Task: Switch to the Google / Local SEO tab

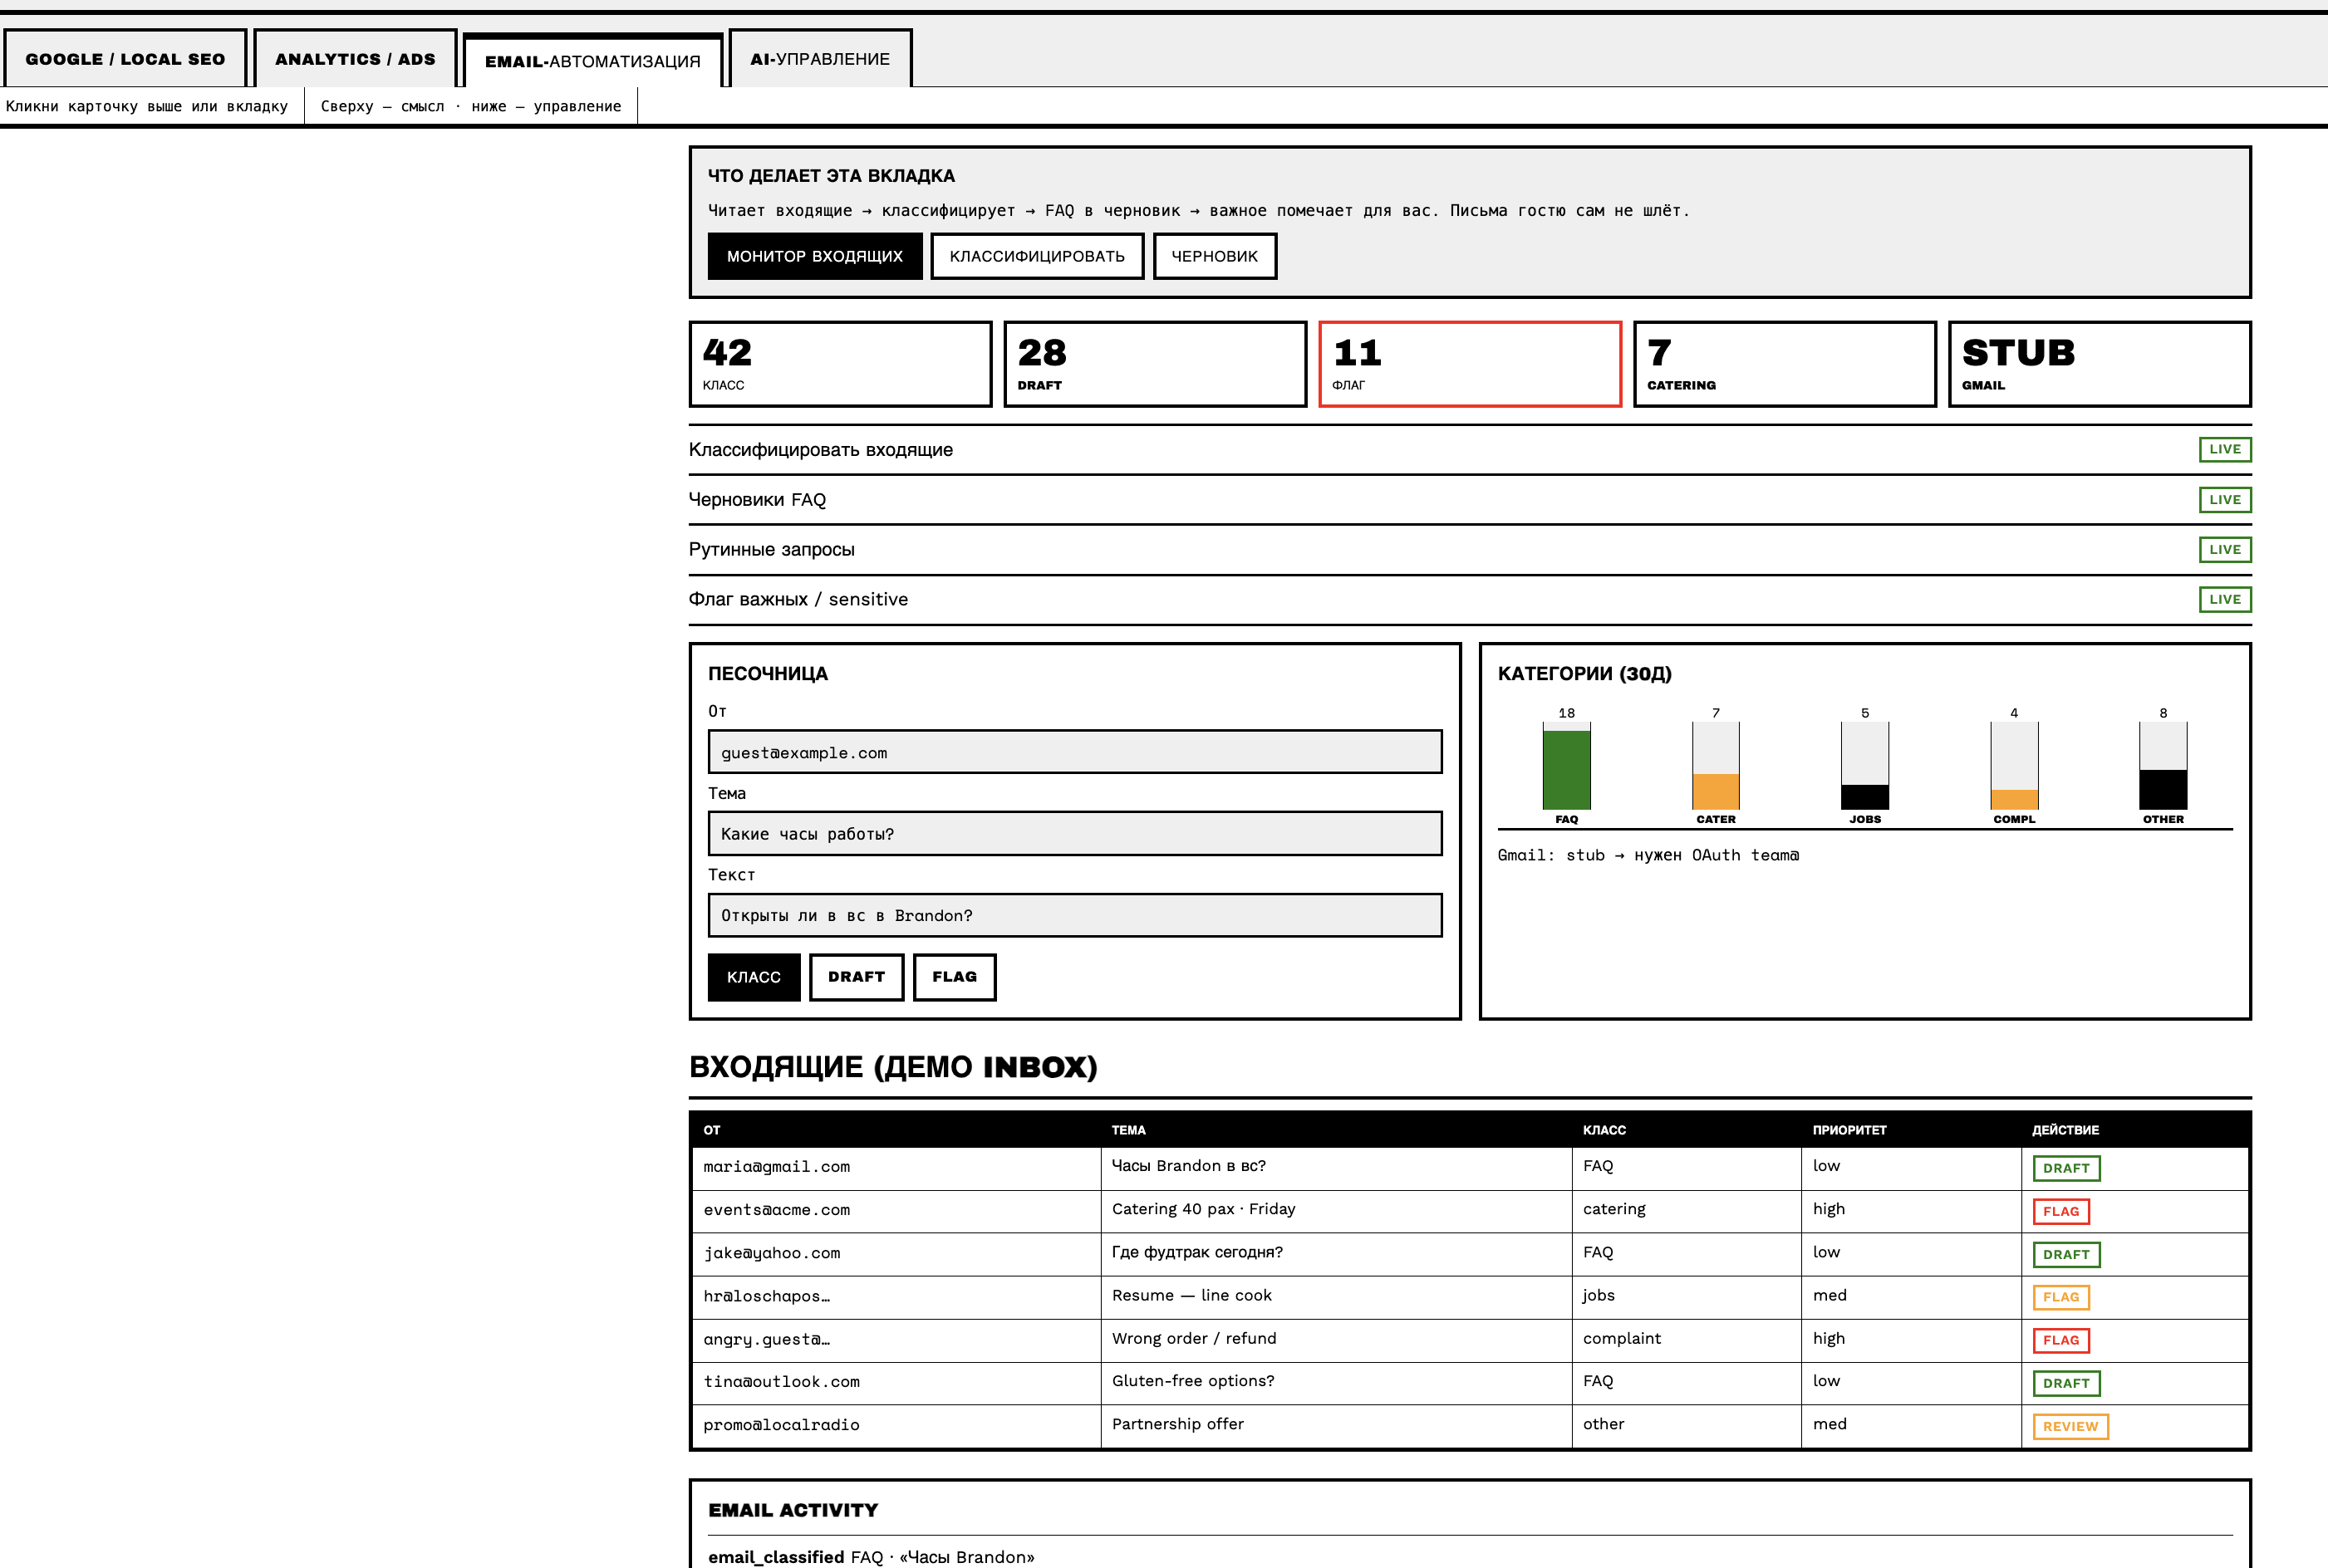Action: pos(125,59)
